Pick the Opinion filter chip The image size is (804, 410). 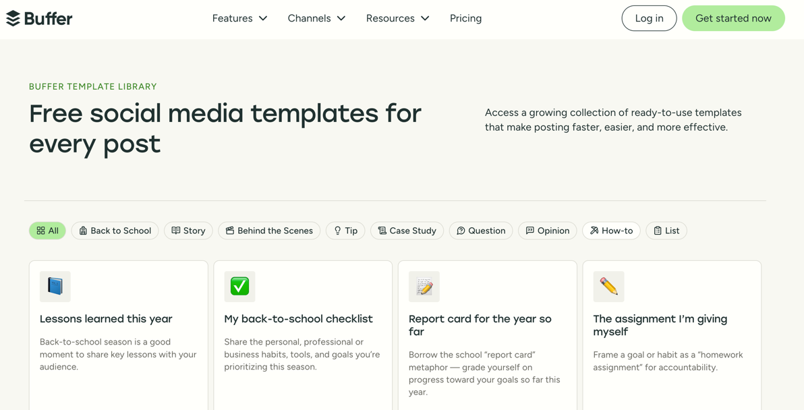coord(547,231)
